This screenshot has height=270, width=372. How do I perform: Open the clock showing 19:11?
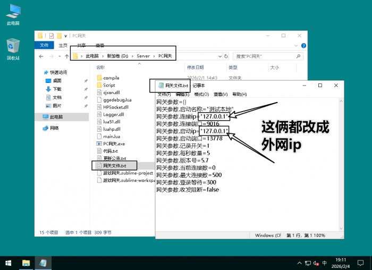click(x=341, y=263)
